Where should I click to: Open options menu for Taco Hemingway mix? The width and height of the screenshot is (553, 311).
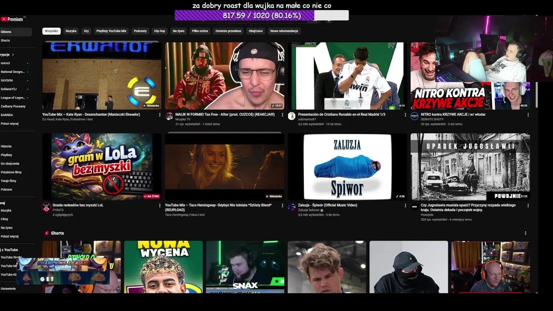[283, 206]
